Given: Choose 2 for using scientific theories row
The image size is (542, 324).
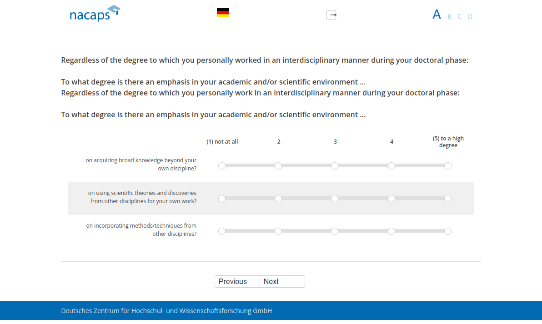Looking at the screenshot, I should (x=278, y=199).
